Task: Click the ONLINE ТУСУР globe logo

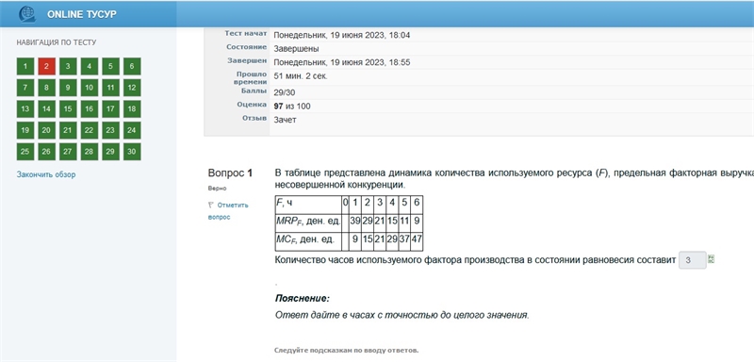Action: tap(27, 14)
